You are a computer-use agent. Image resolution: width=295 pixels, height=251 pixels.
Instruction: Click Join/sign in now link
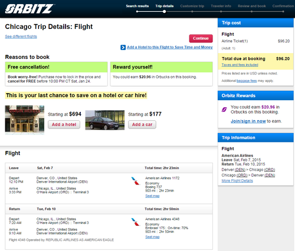click(248, 121)
